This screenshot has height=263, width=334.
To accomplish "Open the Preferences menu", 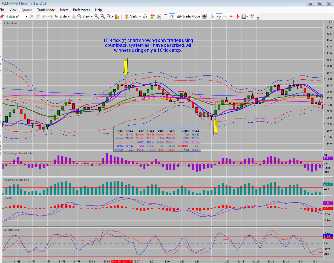I will pyautogui.click(x=81, y=10).
